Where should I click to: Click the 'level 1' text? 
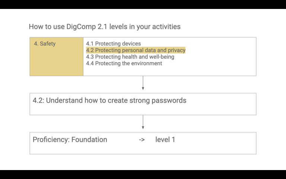(165, 140)
